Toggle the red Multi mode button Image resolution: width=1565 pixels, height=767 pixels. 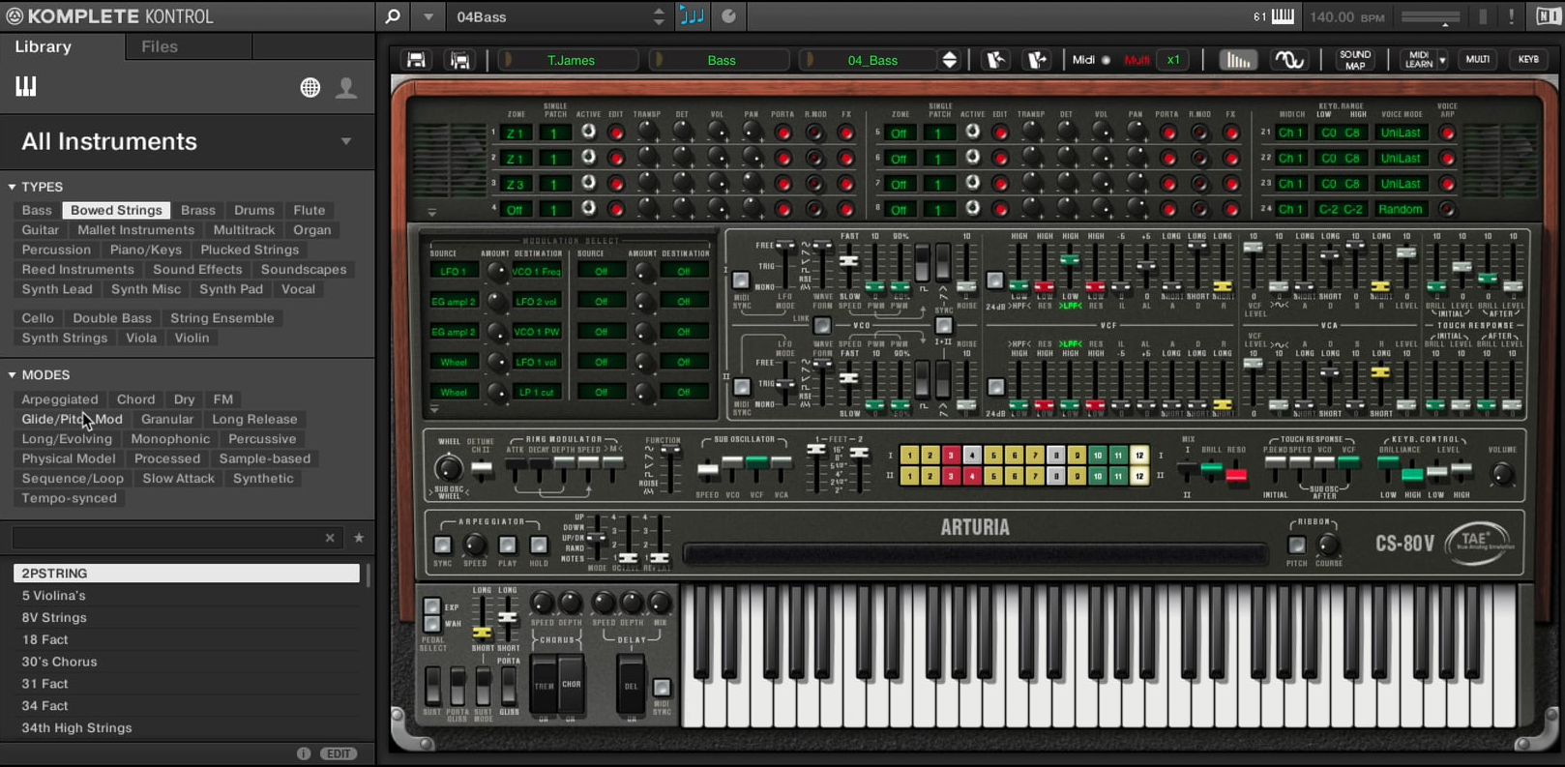point(1137,60)
